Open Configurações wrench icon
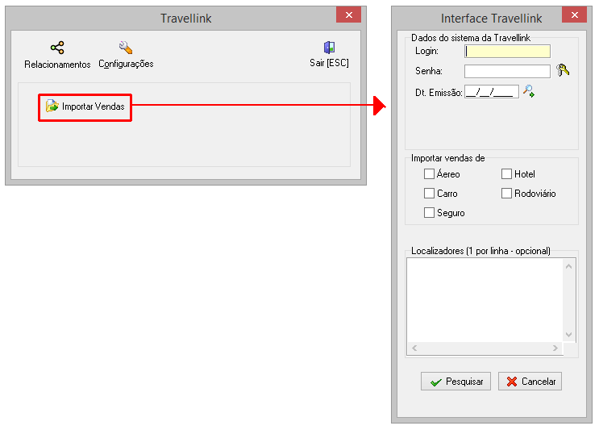 [126, 48]
